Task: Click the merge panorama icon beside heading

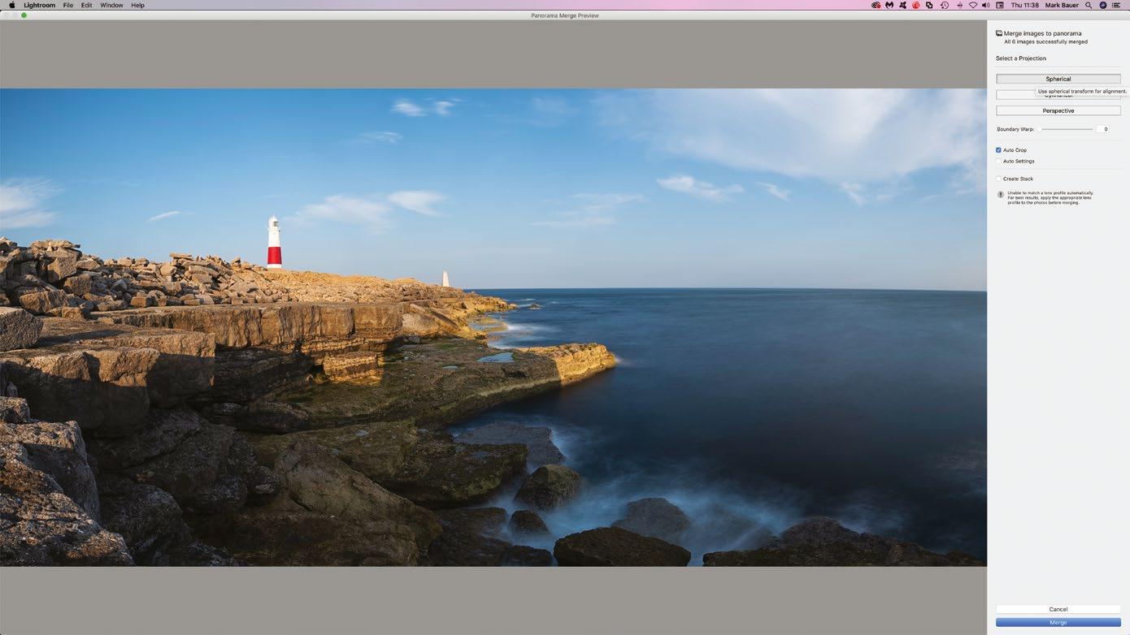Action: [999, 33]
